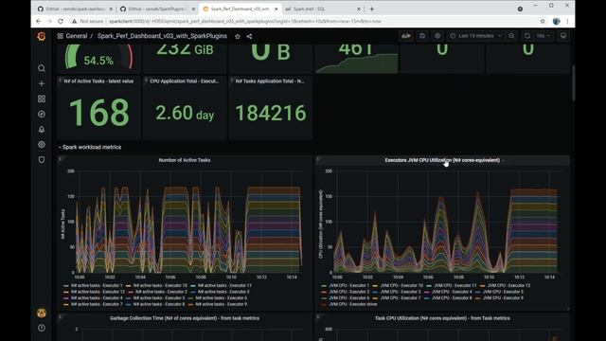Open the dashboards grid icon beside General
606x341 pixels.
[60, 36]
